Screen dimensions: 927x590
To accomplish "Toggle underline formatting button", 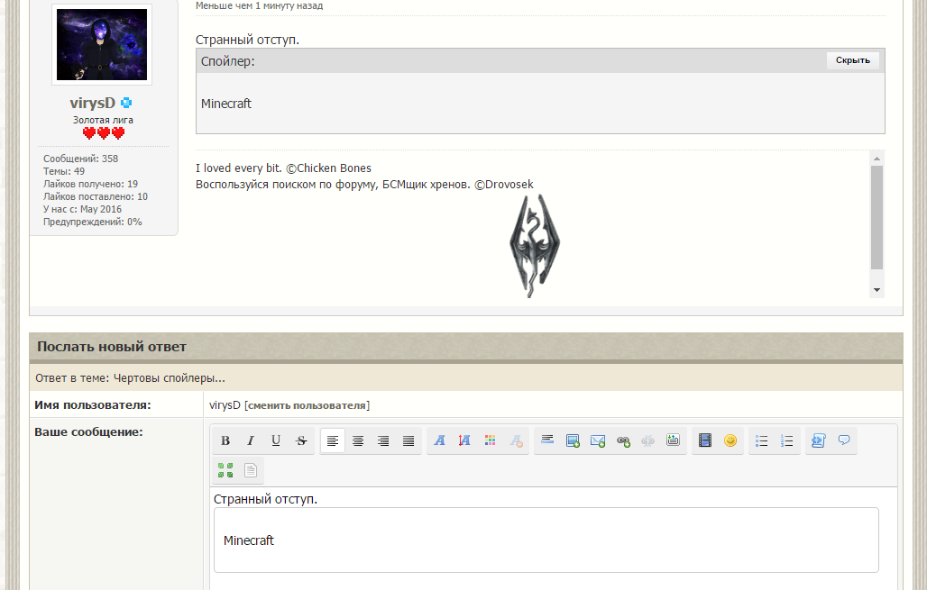I will [x=276, y=440].
